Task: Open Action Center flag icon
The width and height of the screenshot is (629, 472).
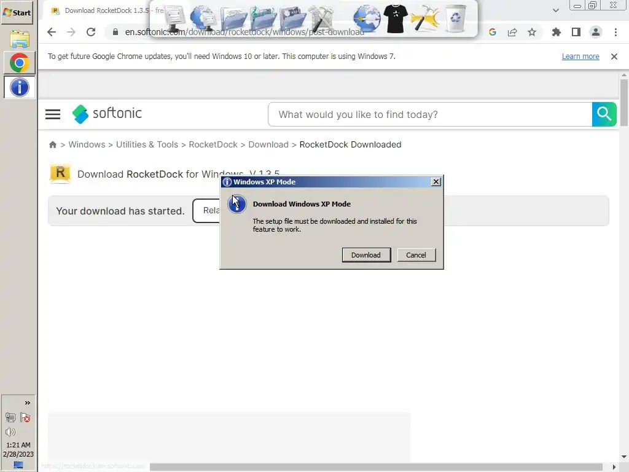Action: pyautogui.click(x=25, y=418)
